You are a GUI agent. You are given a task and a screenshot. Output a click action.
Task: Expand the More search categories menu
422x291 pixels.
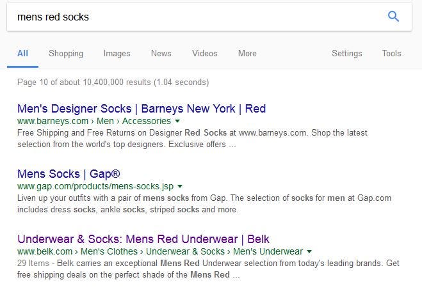(247, 53)
